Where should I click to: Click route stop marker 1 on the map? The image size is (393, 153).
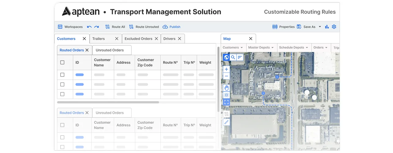[263, 93]
